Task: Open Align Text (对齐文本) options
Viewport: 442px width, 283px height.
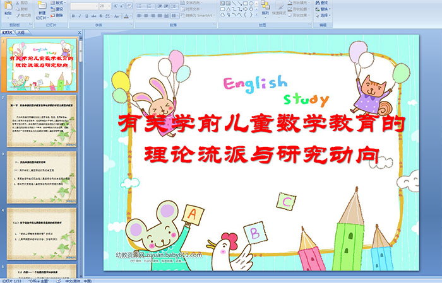Action: (192, 9)
